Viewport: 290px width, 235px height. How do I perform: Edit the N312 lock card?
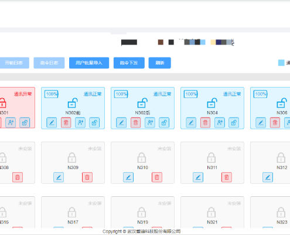point(268,177)
